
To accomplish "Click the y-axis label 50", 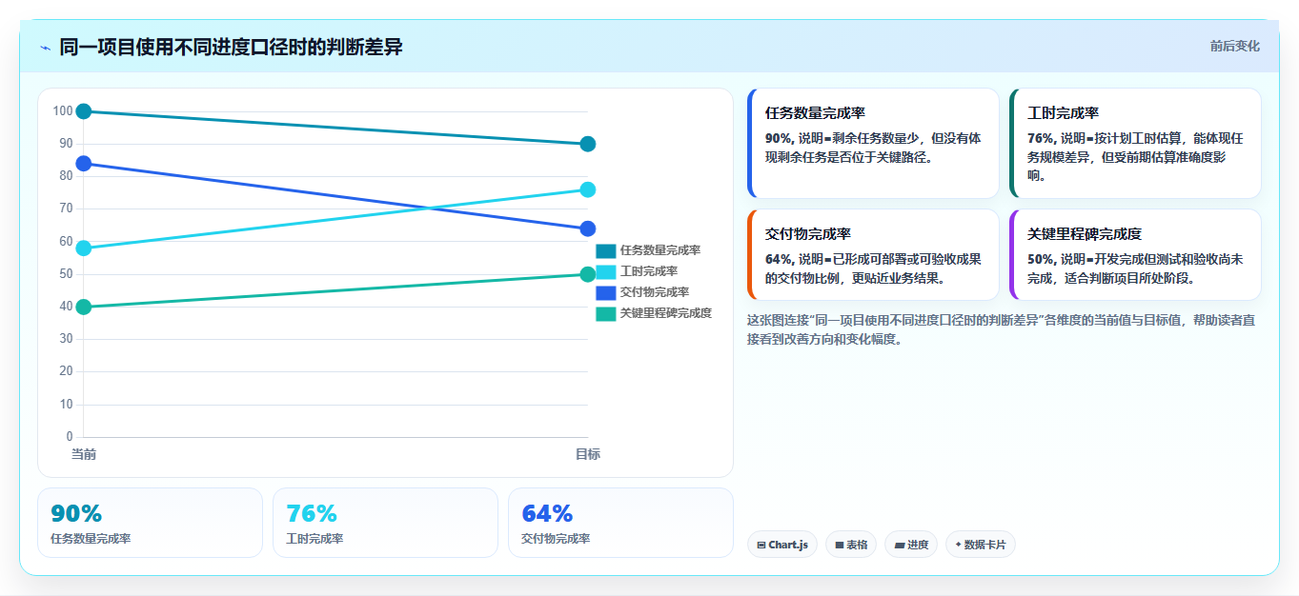I will click(66, 274).
